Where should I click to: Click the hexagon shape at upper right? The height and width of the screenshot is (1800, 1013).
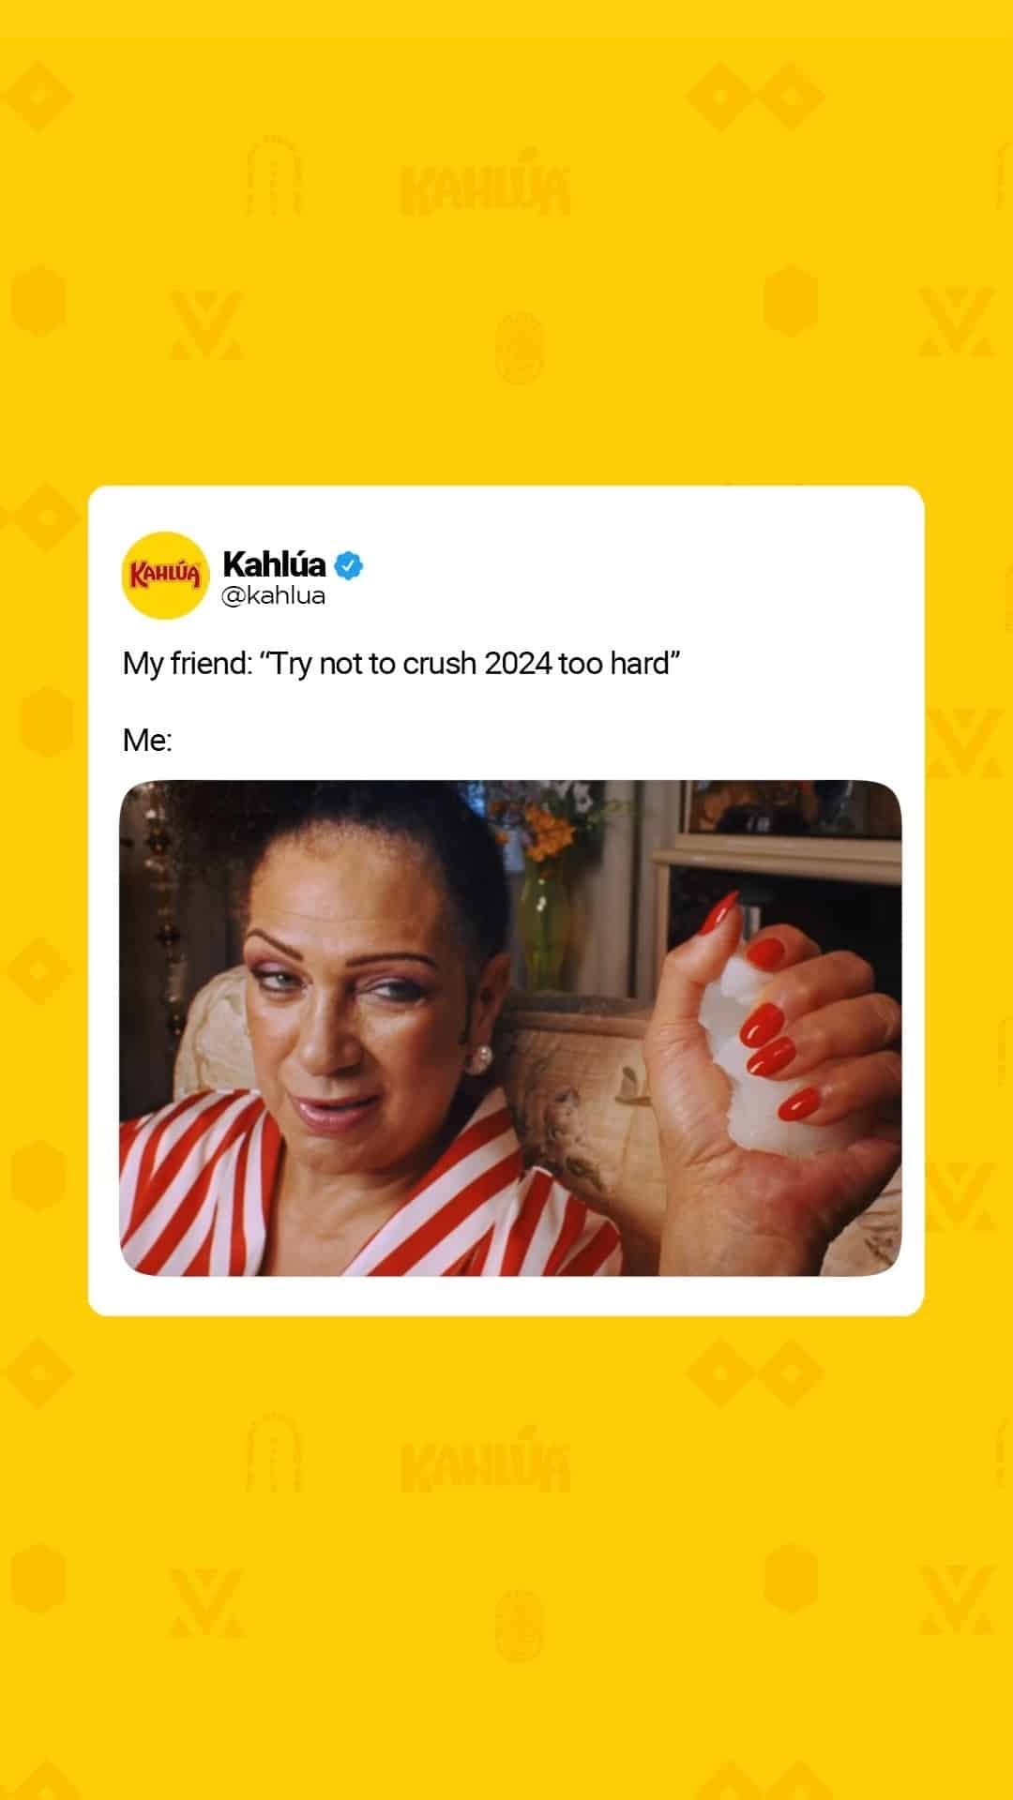(790, 300)
